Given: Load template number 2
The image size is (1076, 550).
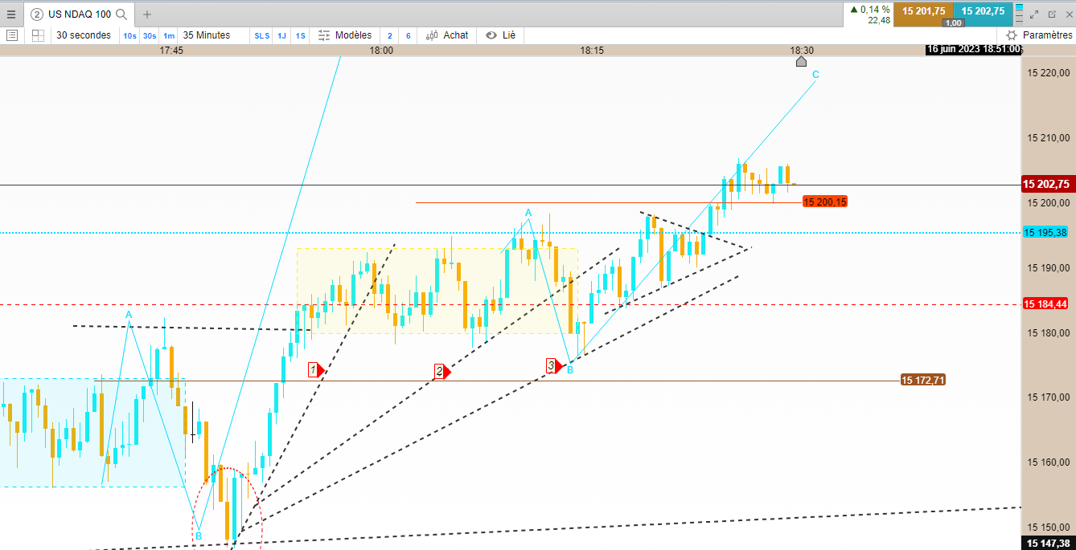Looking at the screenshot, I should pos(390,36).
